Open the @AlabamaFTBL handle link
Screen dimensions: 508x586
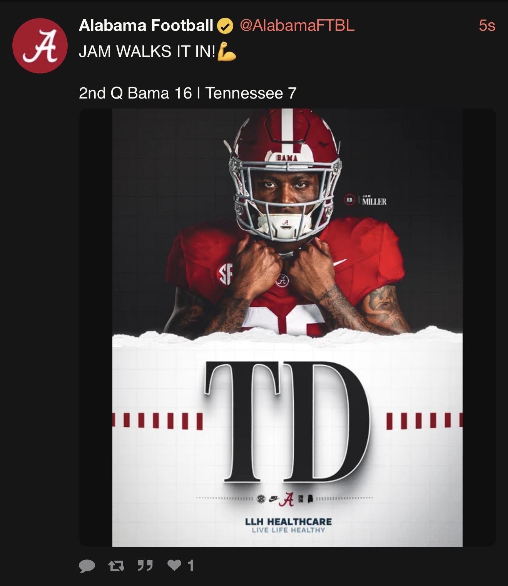tap(297, 25)
